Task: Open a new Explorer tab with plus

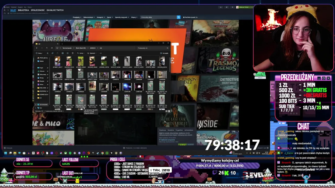Action: pyautogui.click(x=62, y=44)
